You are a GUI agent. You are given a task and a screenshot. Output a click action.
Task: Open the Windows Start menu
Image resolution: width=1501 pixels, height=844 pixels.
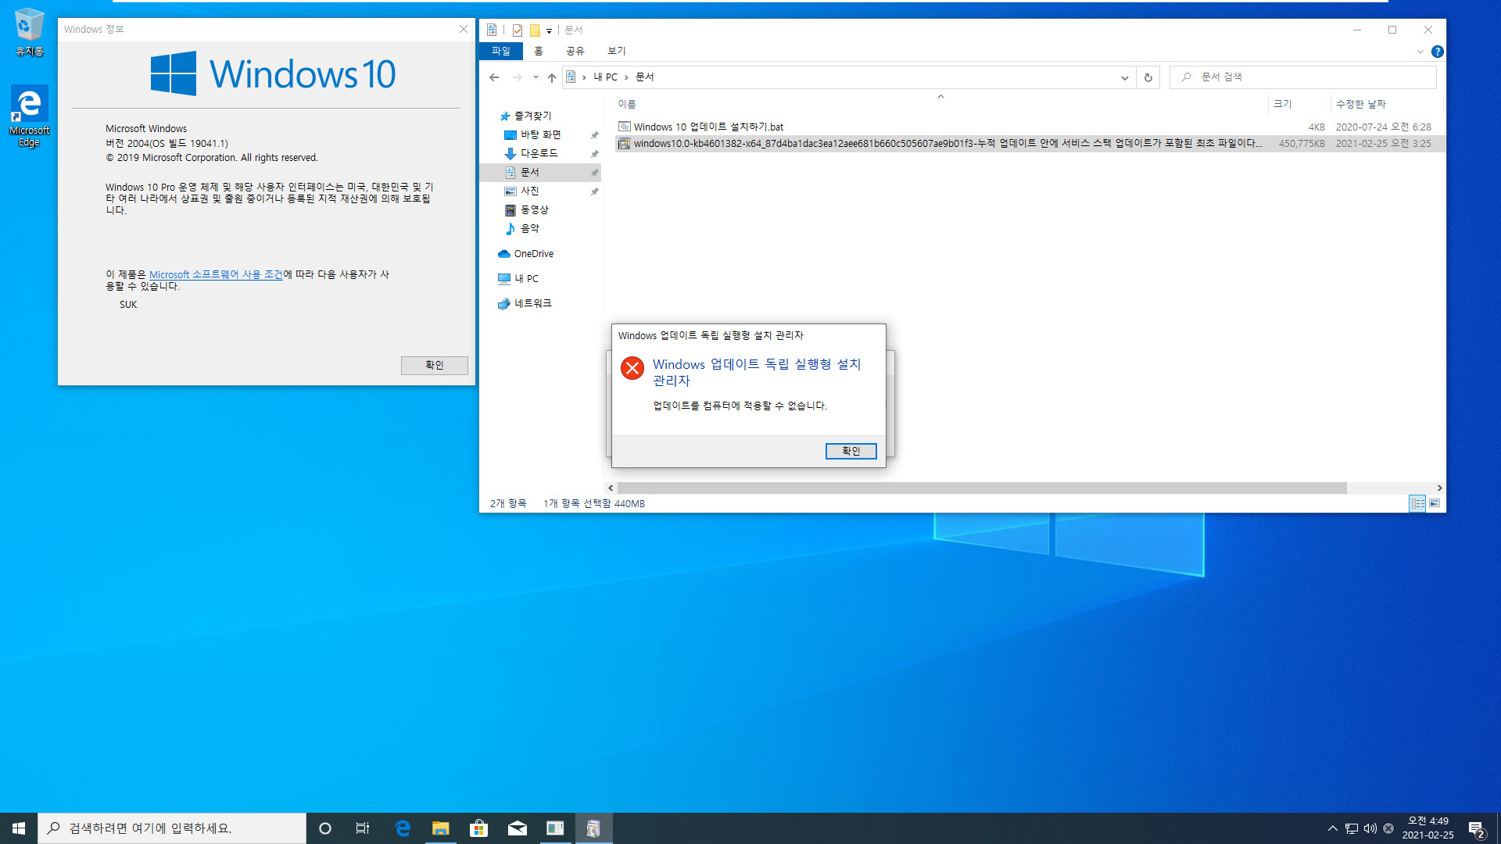[x=19, y=828]
